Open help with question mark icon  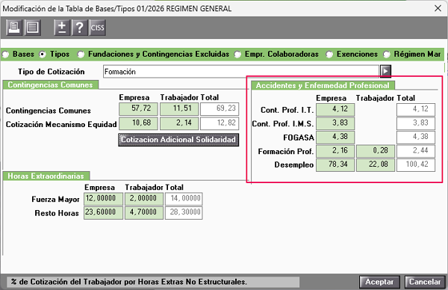pyautogui.click(x=79, y=28)
